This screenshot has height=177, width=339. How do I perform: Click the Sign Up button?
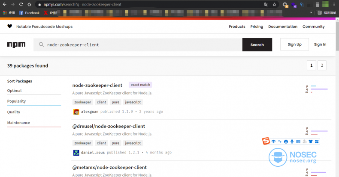tap(294, 44)
